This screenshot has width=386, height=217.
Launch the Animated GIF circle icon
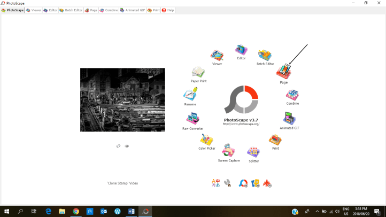289,119
